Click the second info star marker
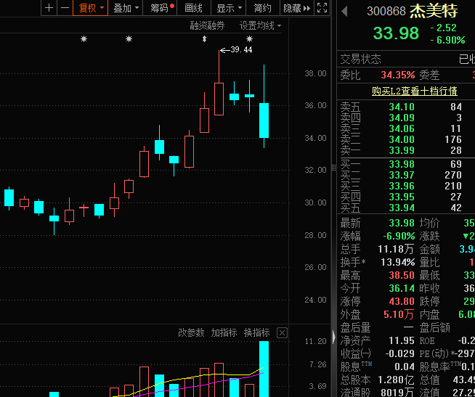 point(129,38)
